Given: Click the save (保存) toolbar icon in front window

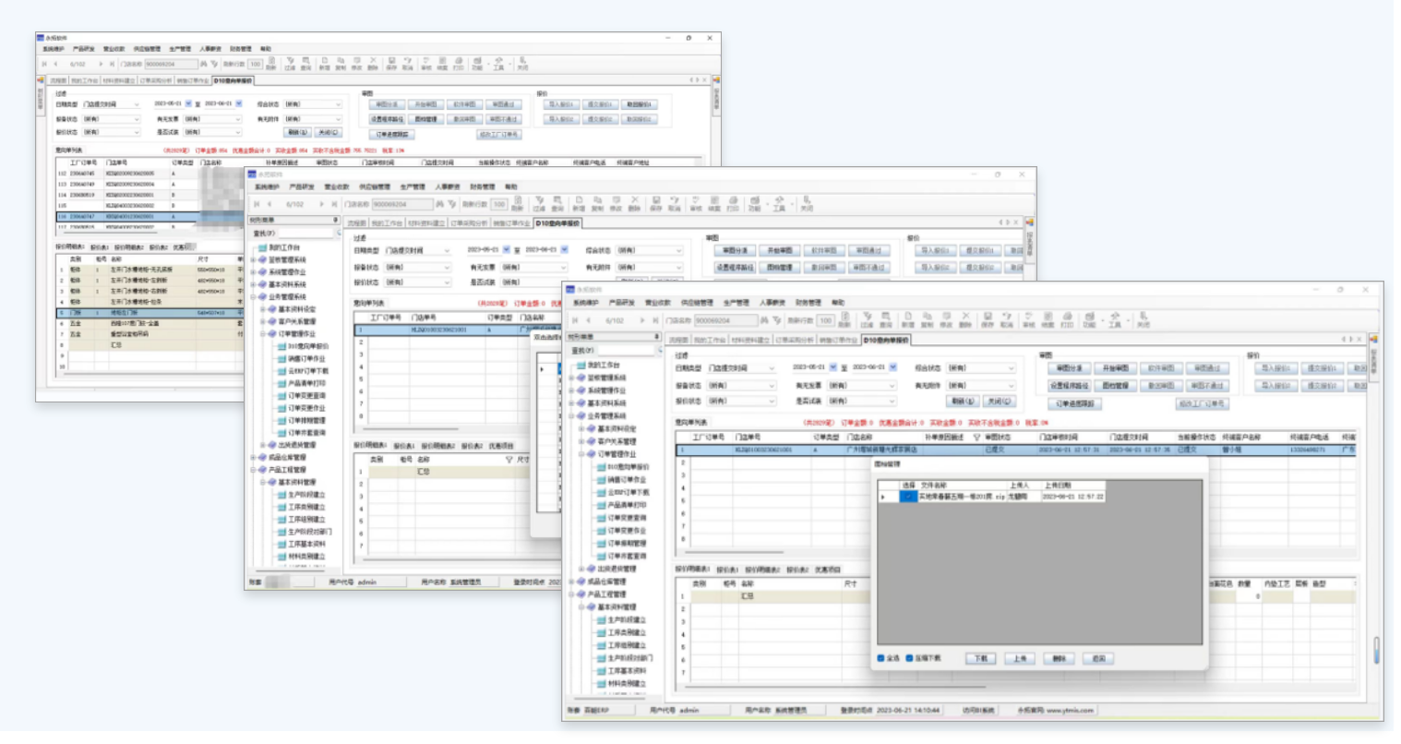Looking at the screenshot, I should pos(988,319).
